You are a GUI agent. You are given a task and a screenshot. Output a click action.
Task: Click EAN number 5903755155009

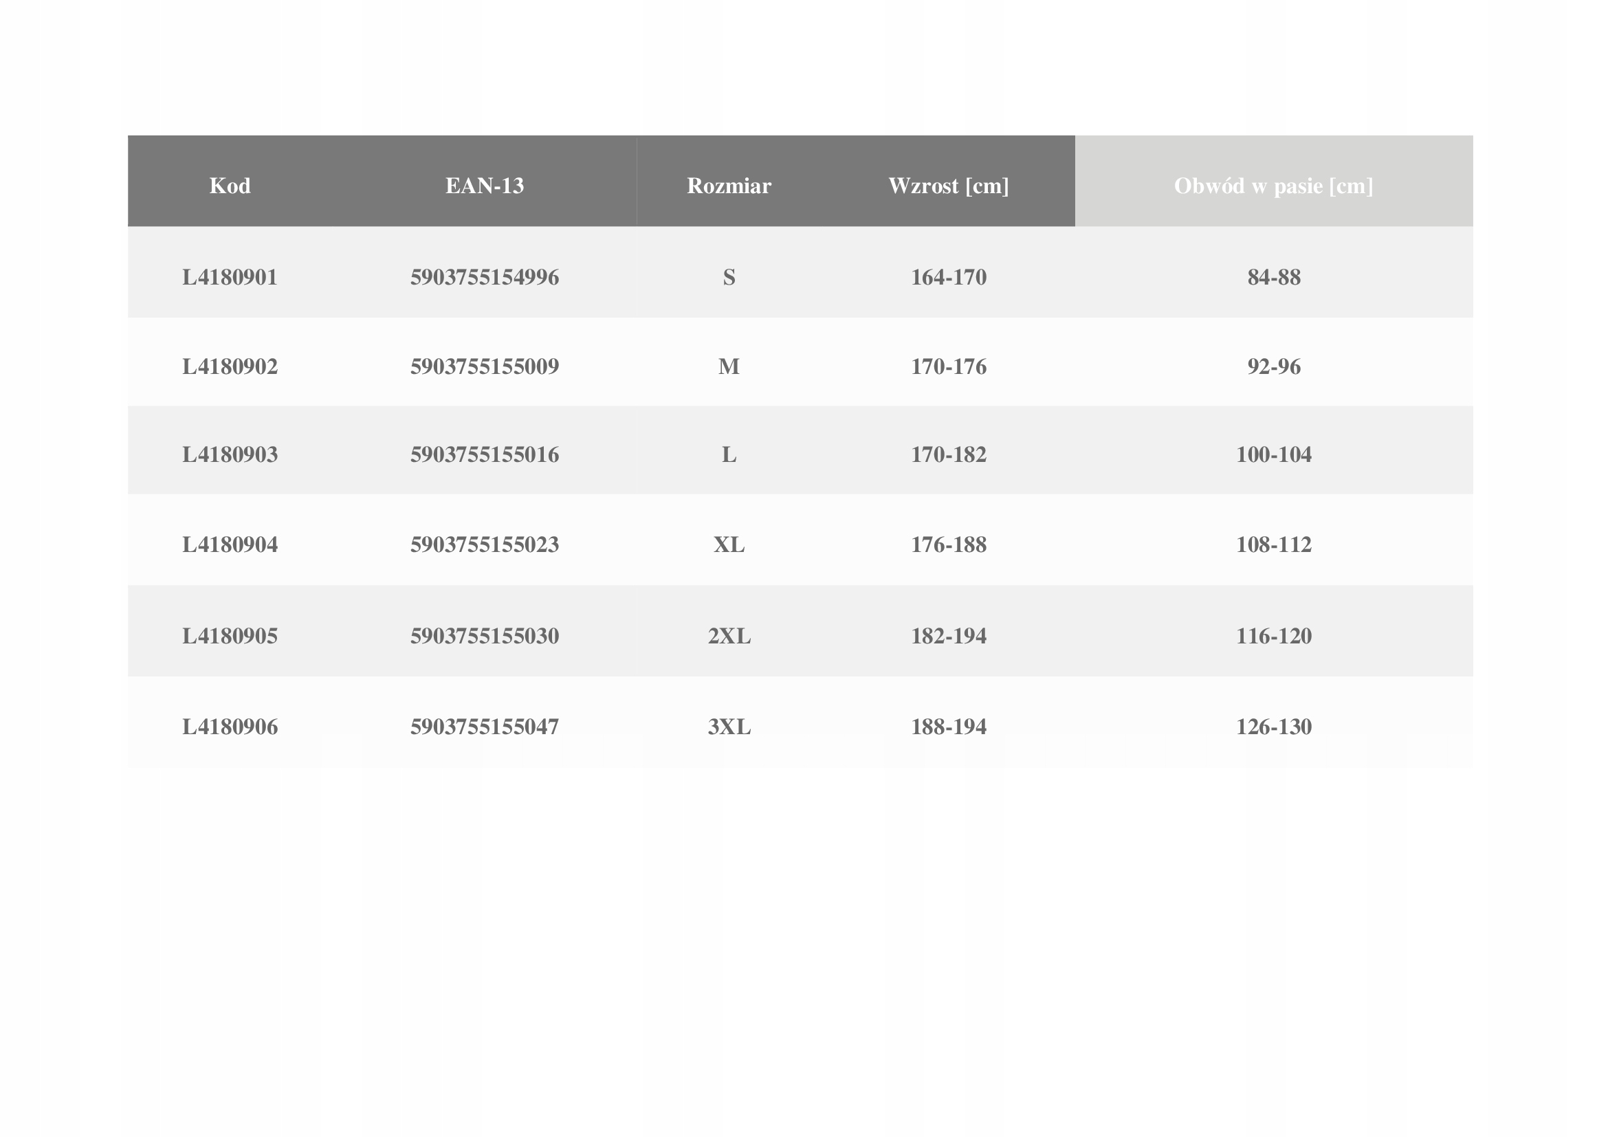[485, 366]
